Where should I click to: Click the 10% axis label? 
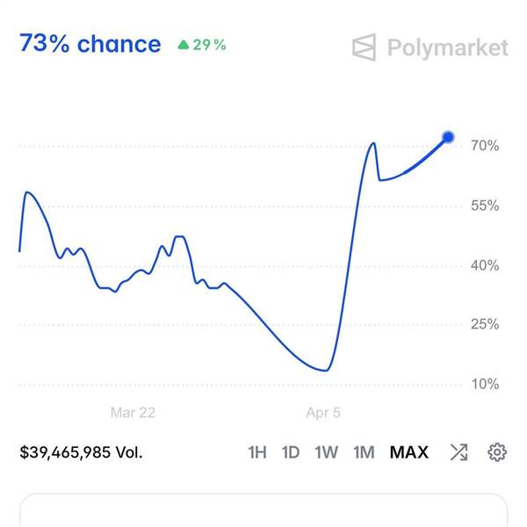click(x=484, y=384)
